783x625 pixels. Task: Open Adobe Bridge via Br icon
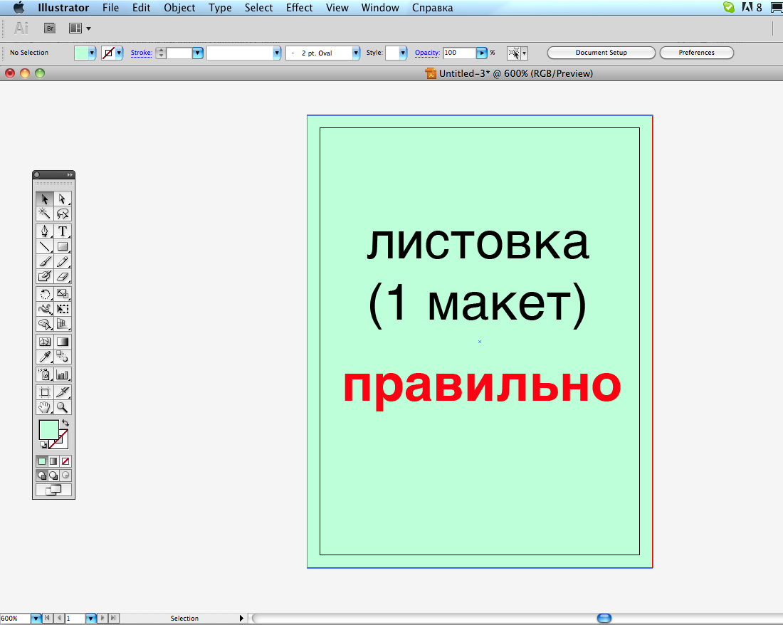(49, 28)
